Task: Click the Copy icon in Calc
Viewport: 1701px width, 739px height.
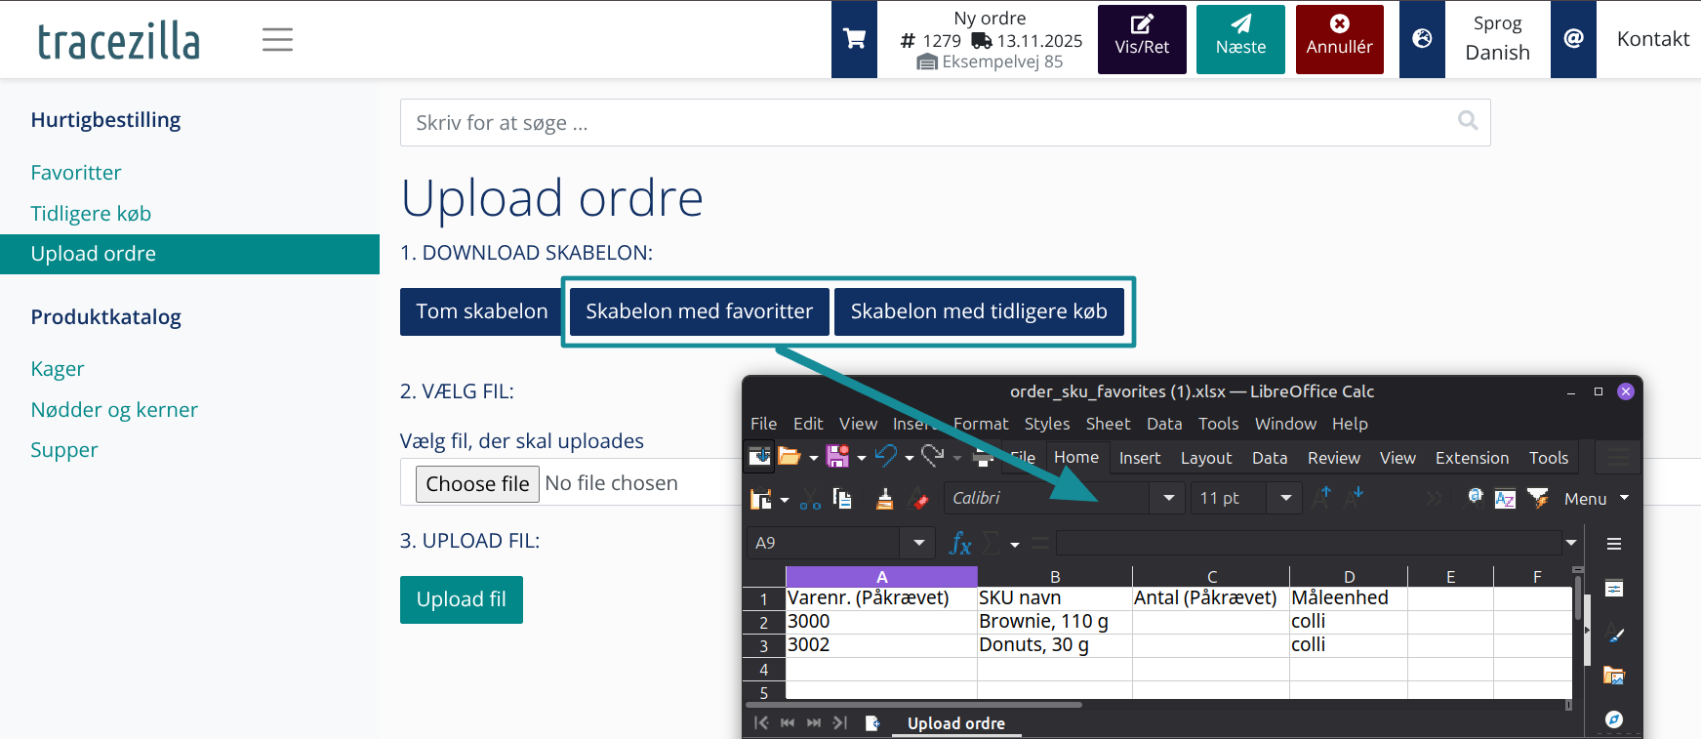Action: click(842, 499)
